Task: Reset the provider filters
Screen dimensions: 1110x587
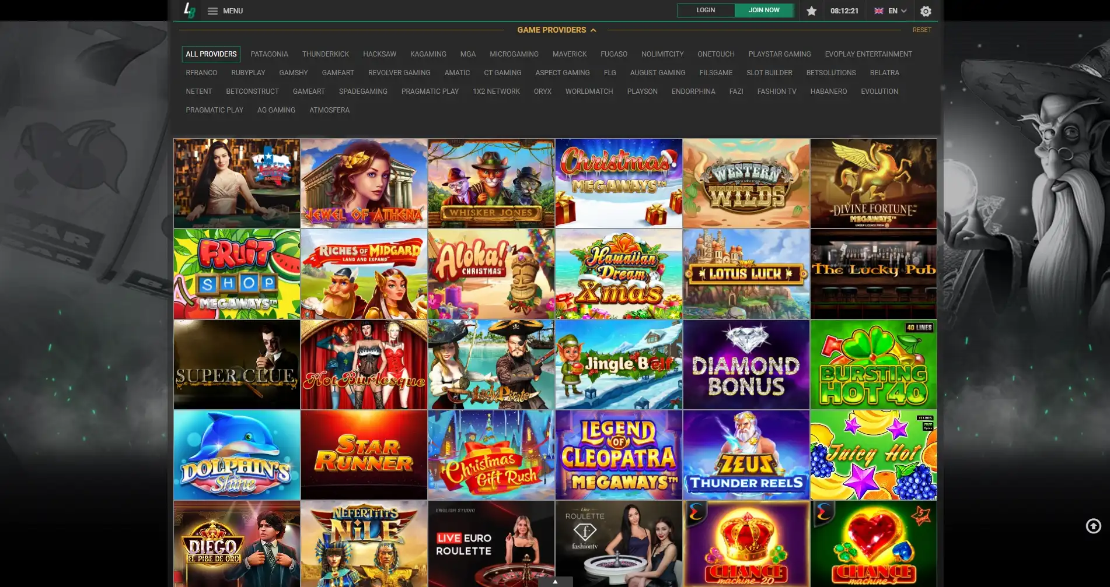Action: 921,30
